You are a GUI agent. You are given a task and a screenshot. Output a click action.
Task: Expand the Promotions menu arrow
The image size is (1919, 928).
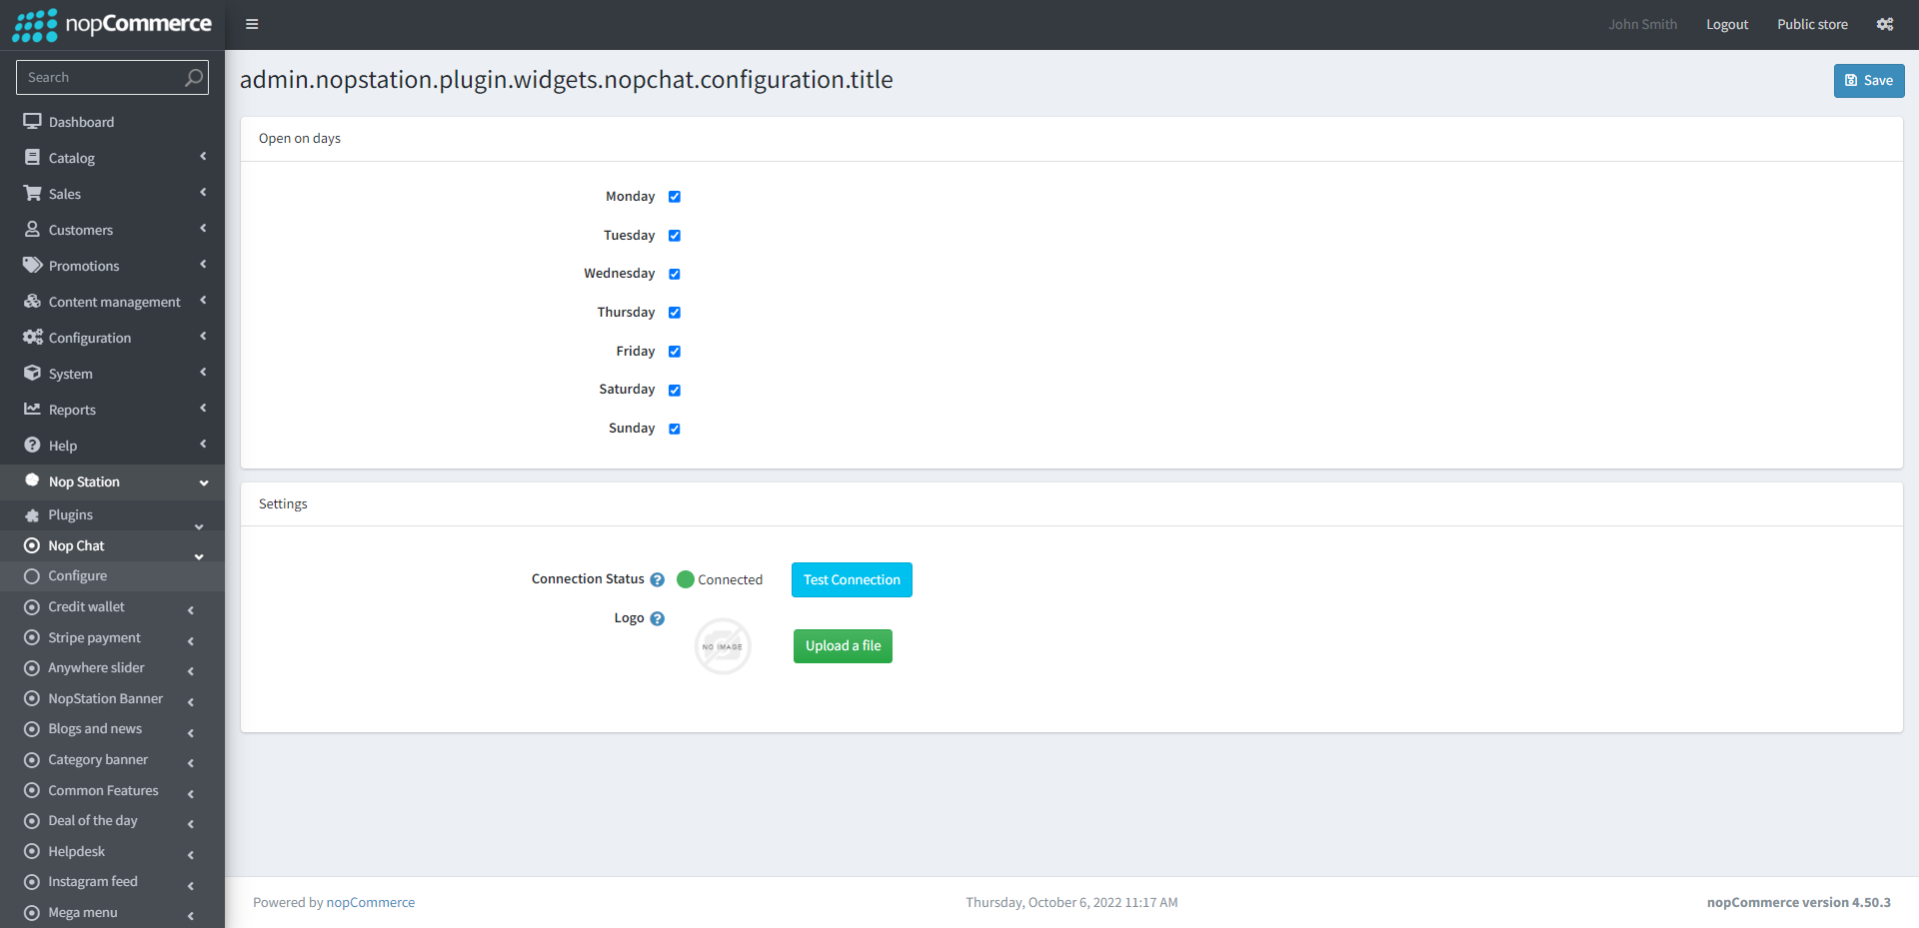point(203,264)
